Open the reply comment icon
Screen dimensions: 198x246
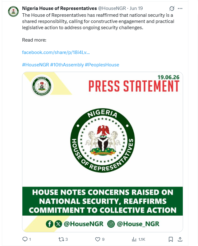[25, 239]
